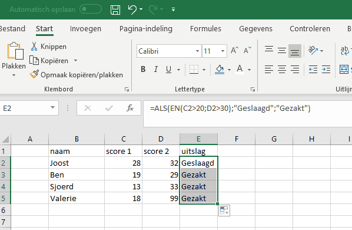Screen dimensions: 352x230
Task: Toggle the bottom align icon
Action: 295,51
